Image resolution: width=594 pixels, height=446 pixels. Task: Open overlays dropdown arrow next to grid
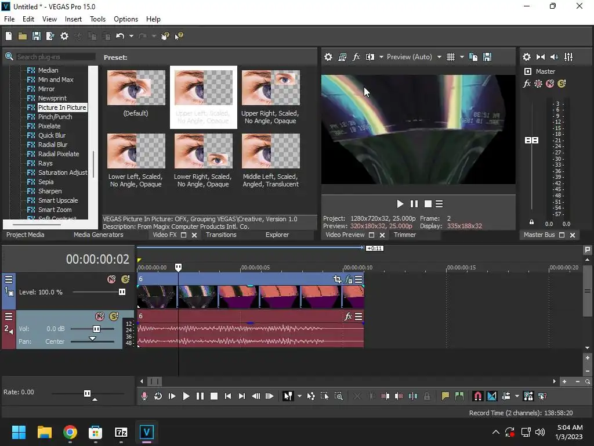pos(462,57)
